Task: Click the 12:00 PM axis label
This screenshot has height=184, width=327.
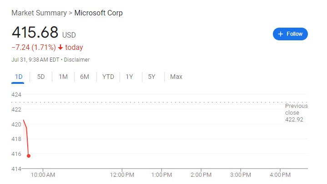Action: point(122,174)
